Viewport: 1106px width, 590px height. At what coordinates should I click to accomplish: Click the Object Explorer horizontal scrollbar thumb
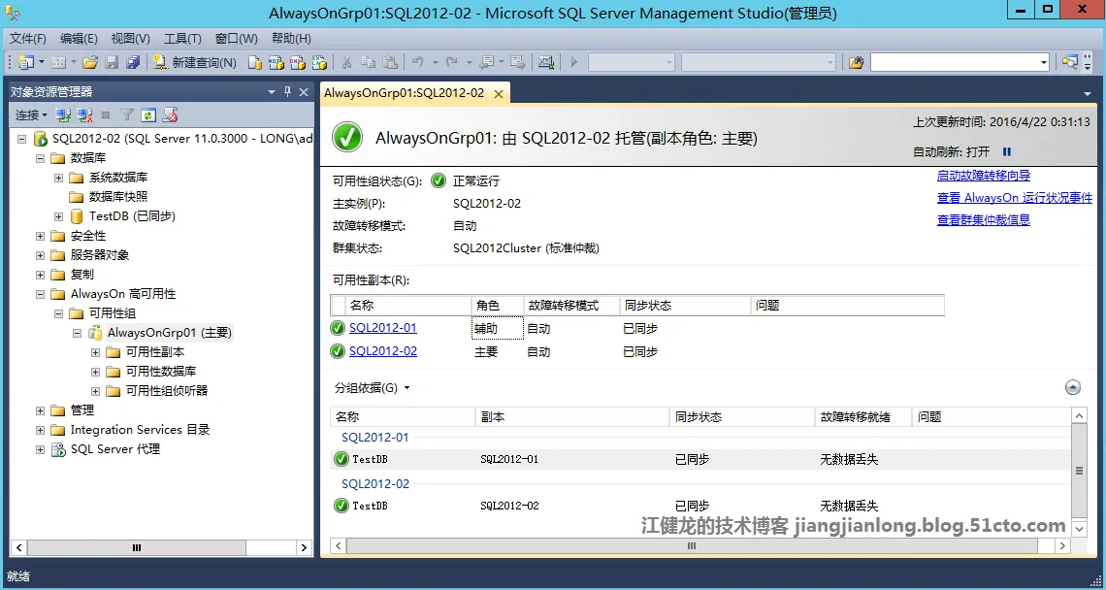click(x=137, y=547)
